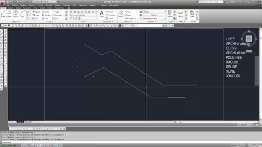Screen dimensions: 262x147
Task: Open the workspace selector dropdown
Action: 45,2
